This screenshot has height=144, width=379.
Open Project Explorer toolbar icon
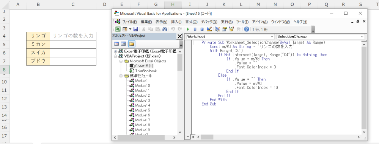tap(217, 29)
